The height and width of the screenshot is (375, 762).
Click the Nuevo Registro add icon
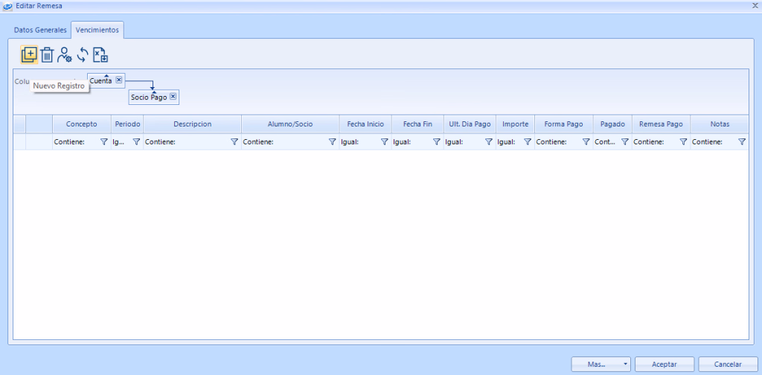29,54
